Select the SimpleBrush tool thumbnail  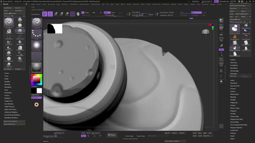[235, 37]
